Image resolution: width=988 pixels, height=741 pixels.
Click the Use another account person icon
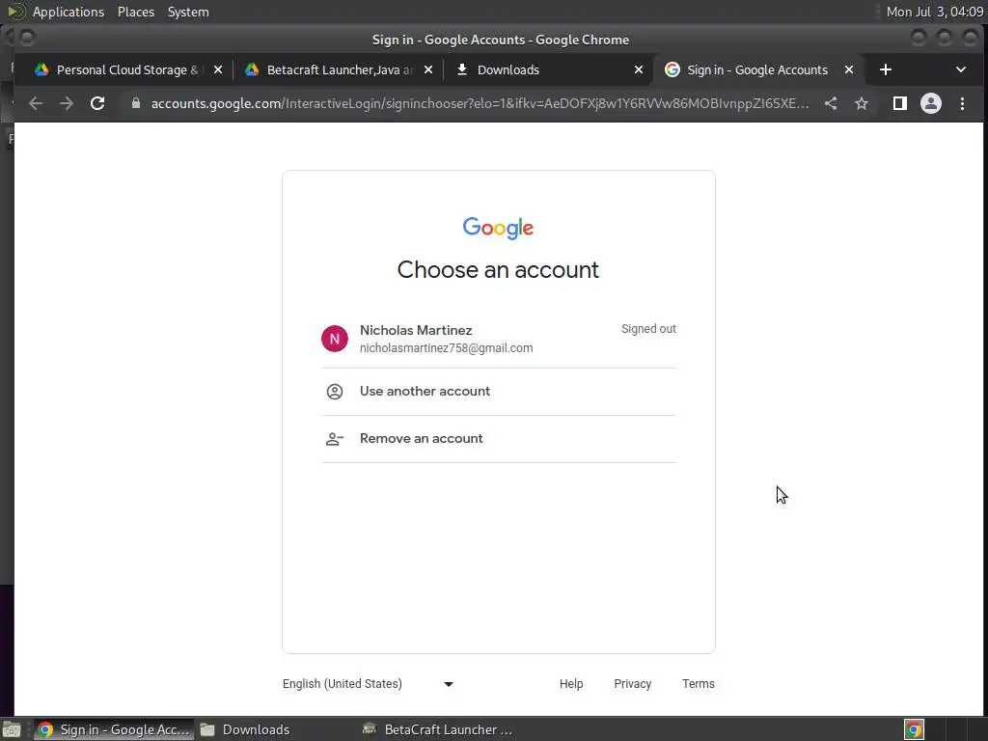coord(335,392)
